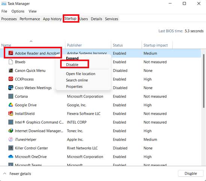206x181 pixels.
Task: Click the CCXProcess red icon
Action: (x=11, y=79)
